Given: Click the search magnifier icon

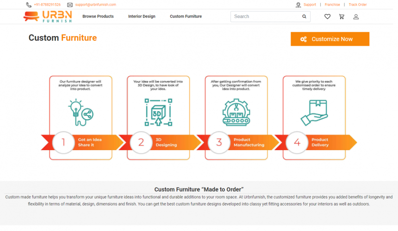Looking at the screenshot, I should click(304, 17).
